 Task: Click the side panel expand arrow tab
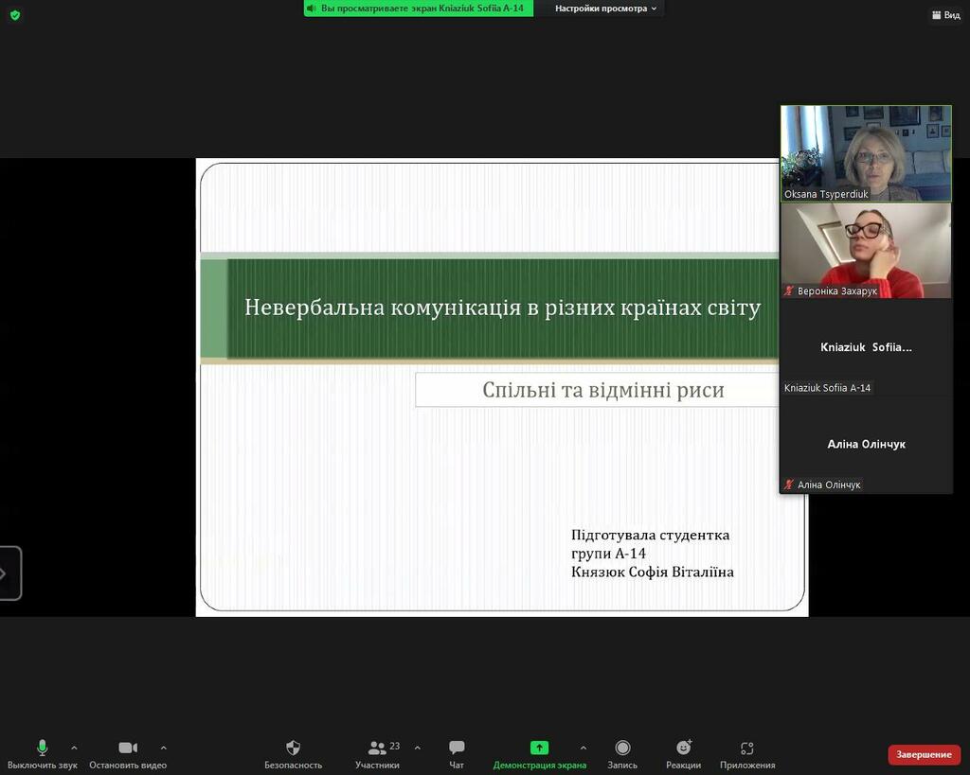9,572
